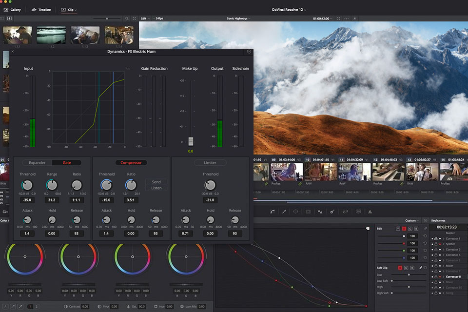Click the grab still download icon

9,19
